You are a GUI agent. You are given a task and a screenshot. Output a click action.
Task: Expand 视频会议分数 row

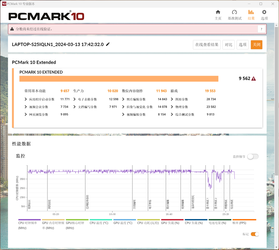coord(26,107)
